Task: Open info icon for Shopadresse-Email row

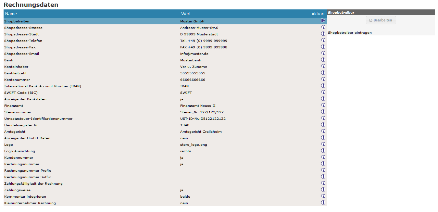Action: tap(323, 53)
